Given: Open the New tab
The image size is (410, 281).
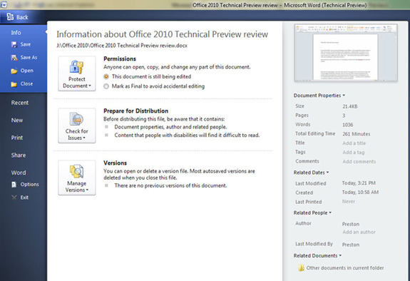Looking at the screenshot, I should [x=17, y=121].
